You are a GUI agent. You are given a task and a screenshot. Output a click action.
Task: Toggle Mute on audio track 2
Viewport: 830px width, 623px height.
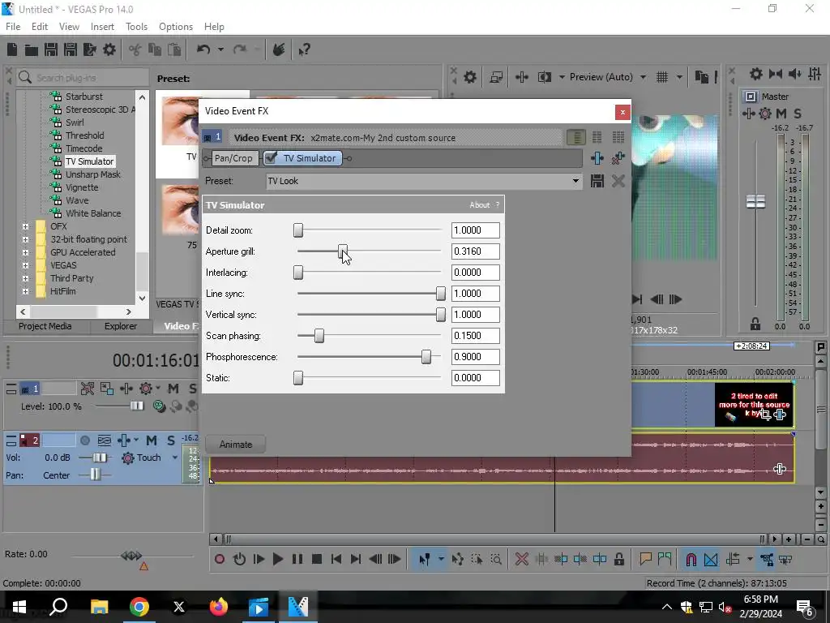pos(152,440)
